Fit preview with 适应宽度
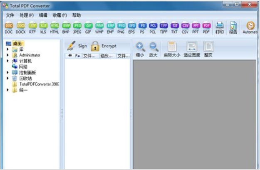Viewport: 260px width, 170px height. pos(192,49)
